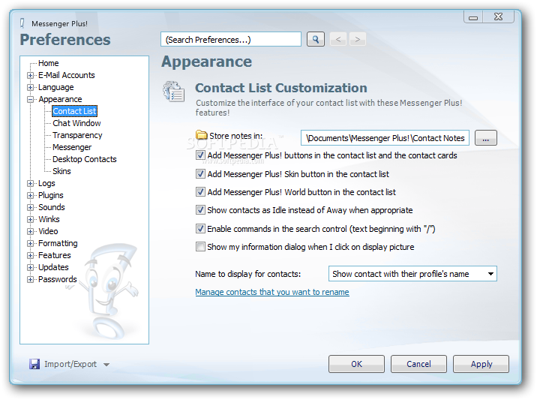Open the Import/Export dropdown arrow

pyautogui.click(x=106, y=365)
